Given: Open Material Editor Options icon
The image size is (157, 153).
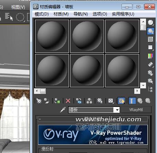Looking at the screenshot, I should [x=150, y=73].
